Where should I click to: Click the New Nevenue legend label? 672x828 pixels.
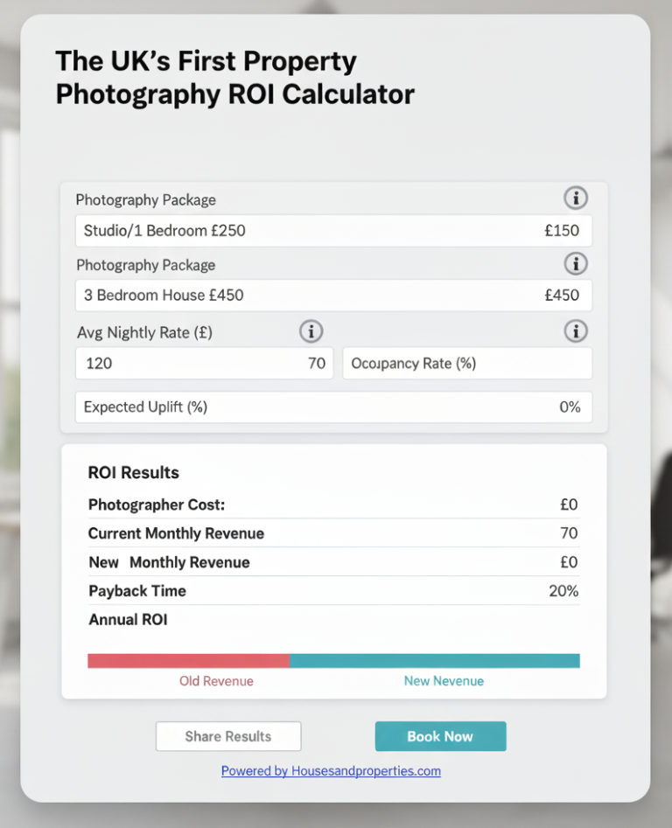(x=444, y=681)
